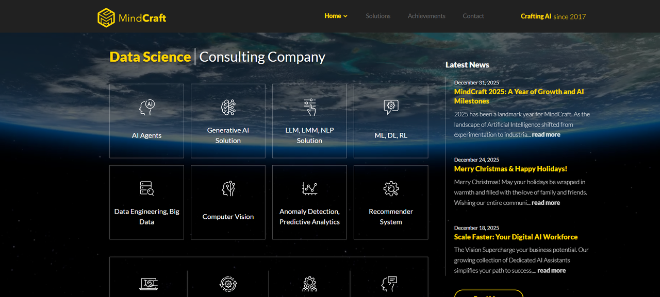Click 'read more' under Scale Faster news
Screen dimensions: 660x297
551,271
